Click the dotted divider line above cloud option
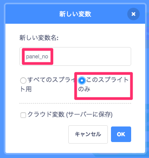 [x=75, y=104]
